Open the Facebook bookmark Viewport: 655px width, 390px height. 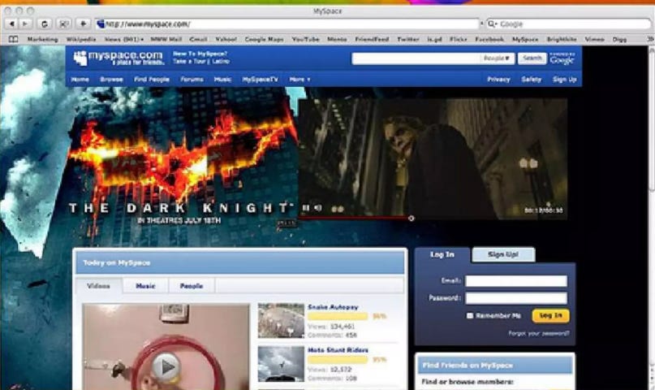click(x=489, y=39)
